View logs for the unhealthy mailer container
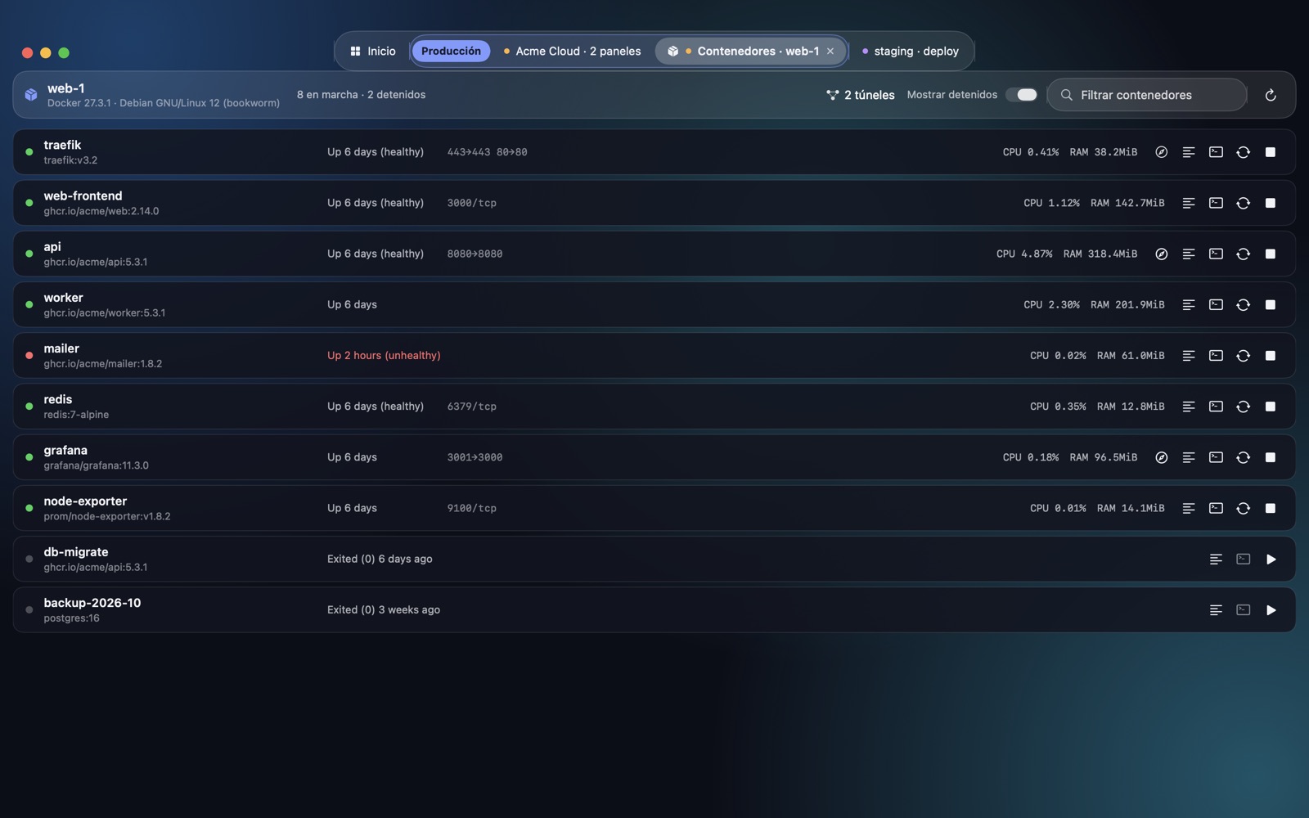The height and width of the screenshot is (818, 1309). [1189, 356]
